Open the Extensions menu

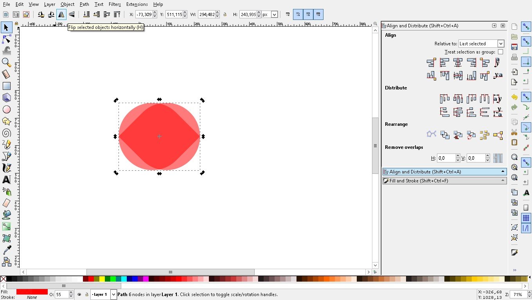[x=137, y=4]
